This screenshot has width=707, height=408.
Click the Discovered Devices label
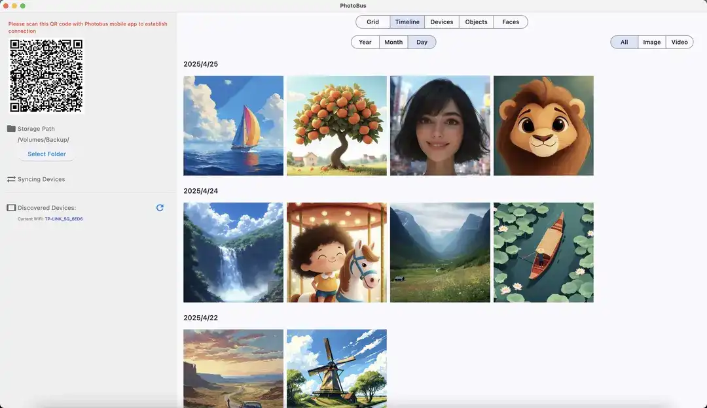coord(46,208)
